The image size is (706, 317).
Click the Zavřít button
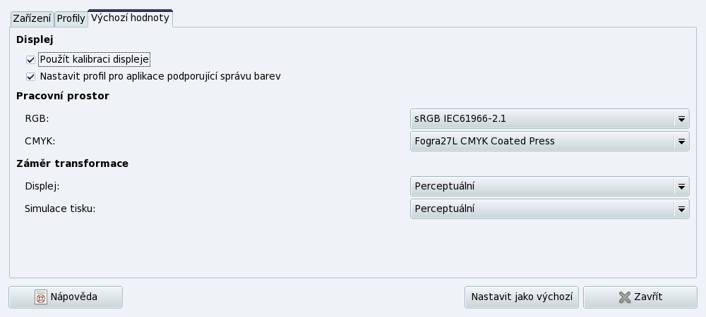coord(640,297)
